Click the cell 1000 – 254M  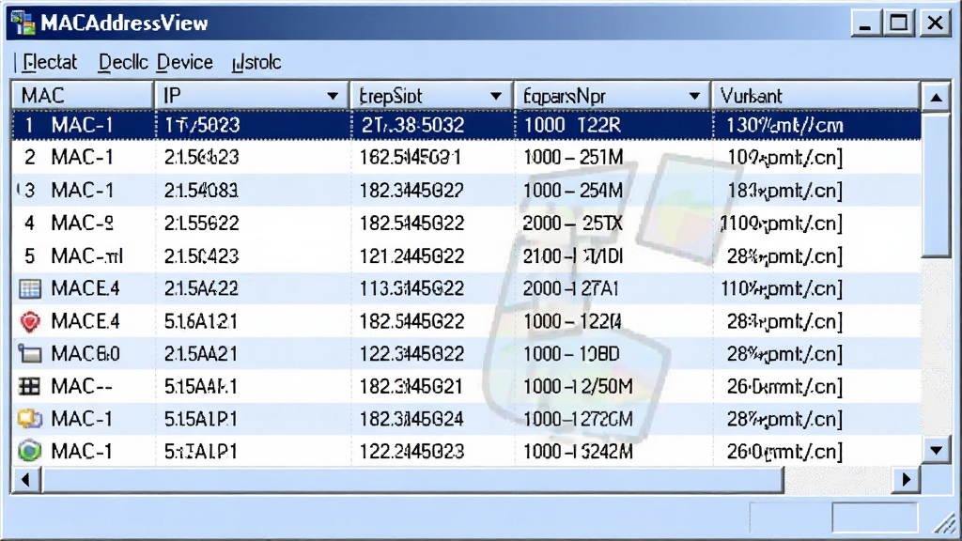(573, 190)
